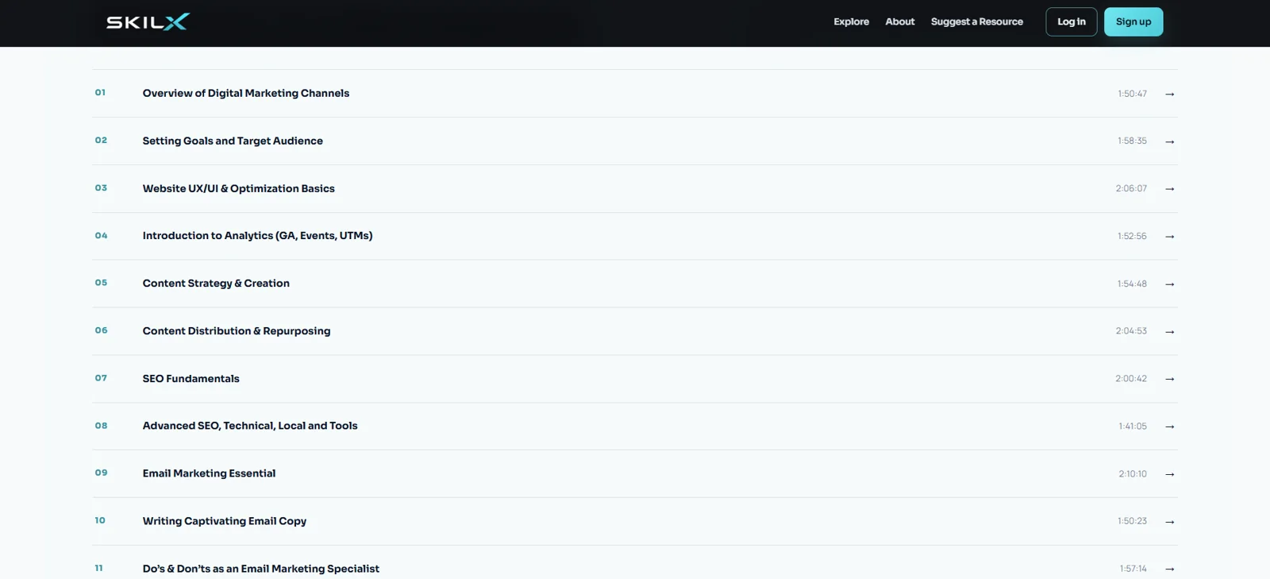1270x579 pixels.
Task: Open Writing Captivating Email Copy lesson
Action: (x=225, y=521)
